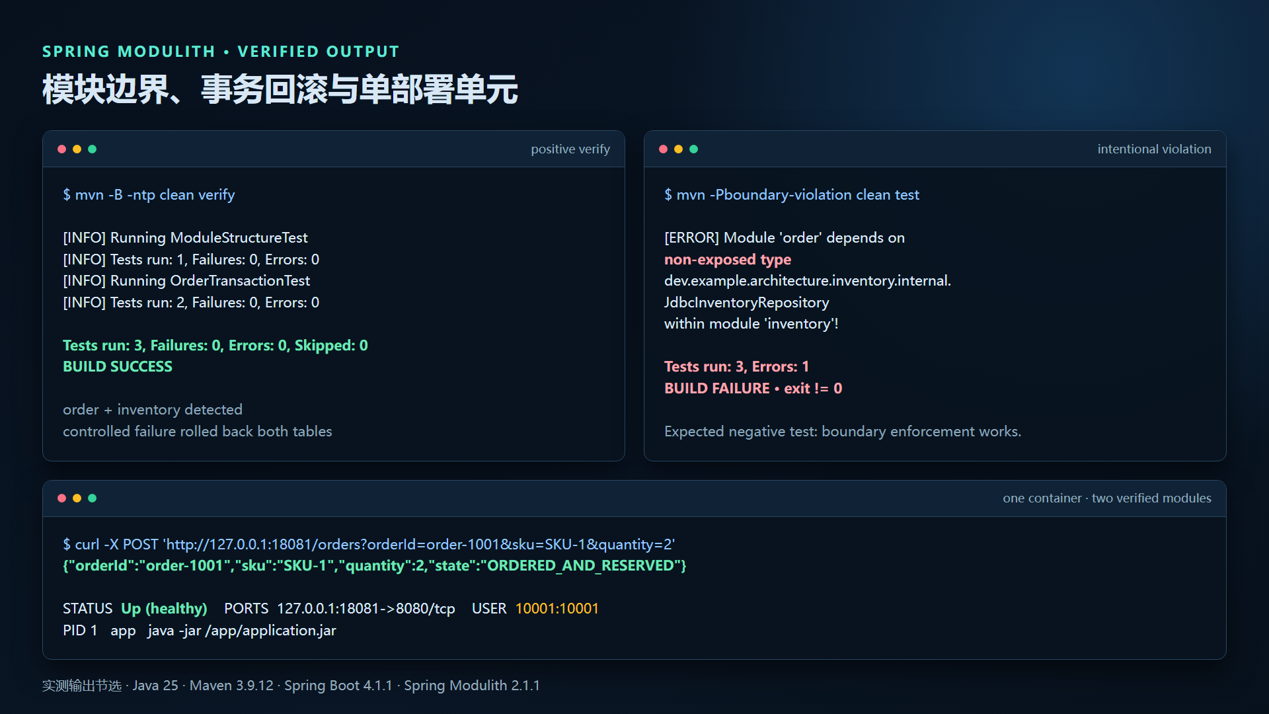Click '$ mvn -Pboundary-violation clean test' command

[x=792, y=195]
